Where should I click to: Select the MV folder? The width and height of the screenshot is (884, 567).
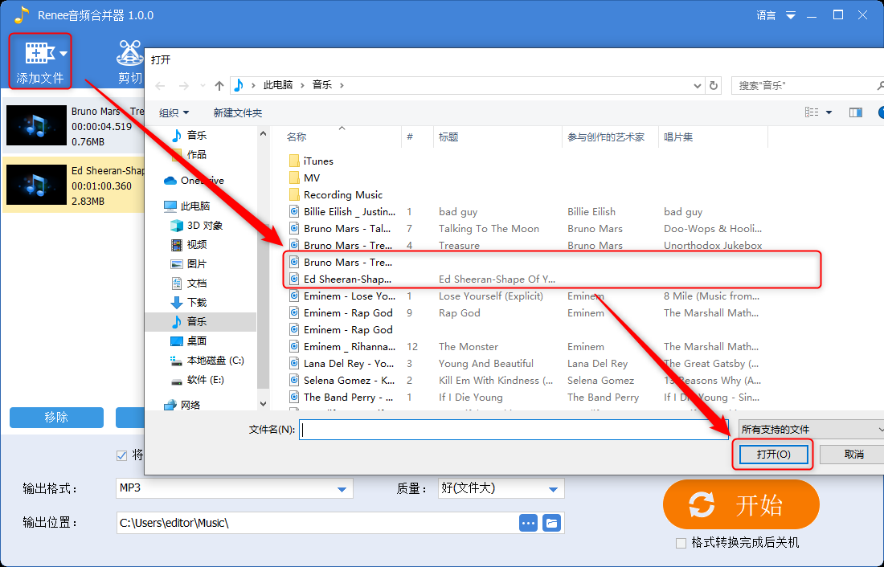tap(305, 178)
